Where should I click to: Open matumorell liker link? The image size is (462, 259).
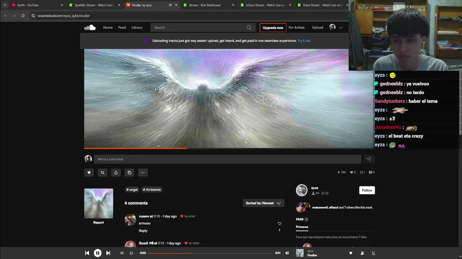[320, 208]
